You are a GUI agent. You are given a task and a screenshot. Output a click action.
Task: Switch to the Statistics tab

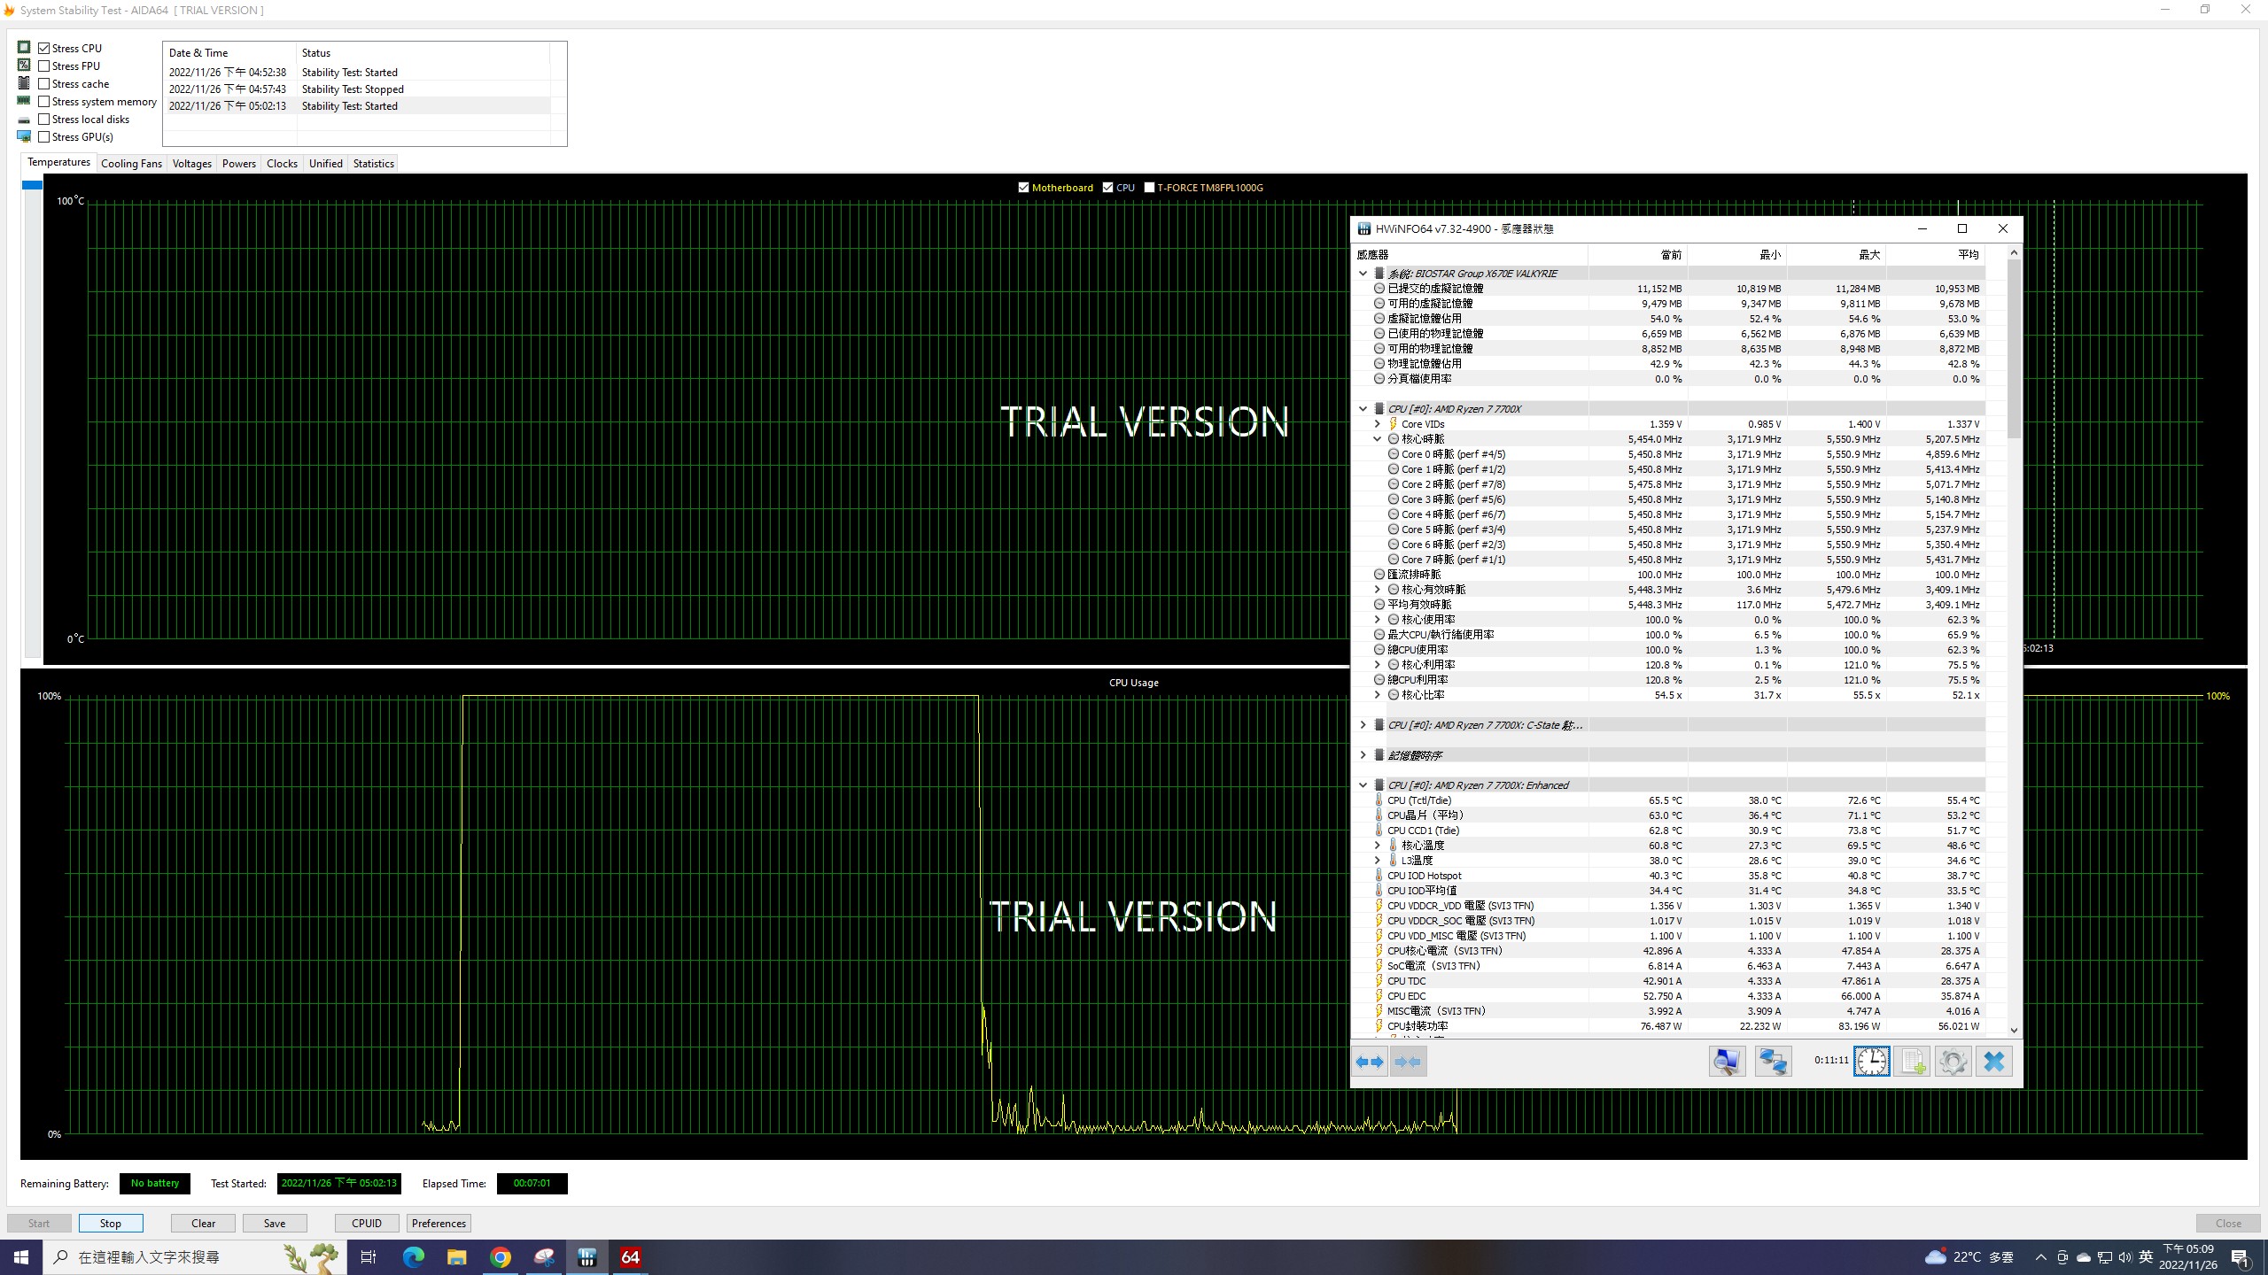[373, 163]
